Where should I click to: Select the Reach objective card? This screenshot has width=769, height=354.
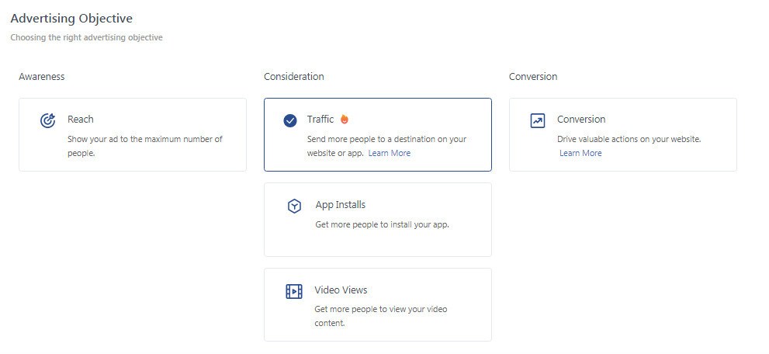click(133, 135)
